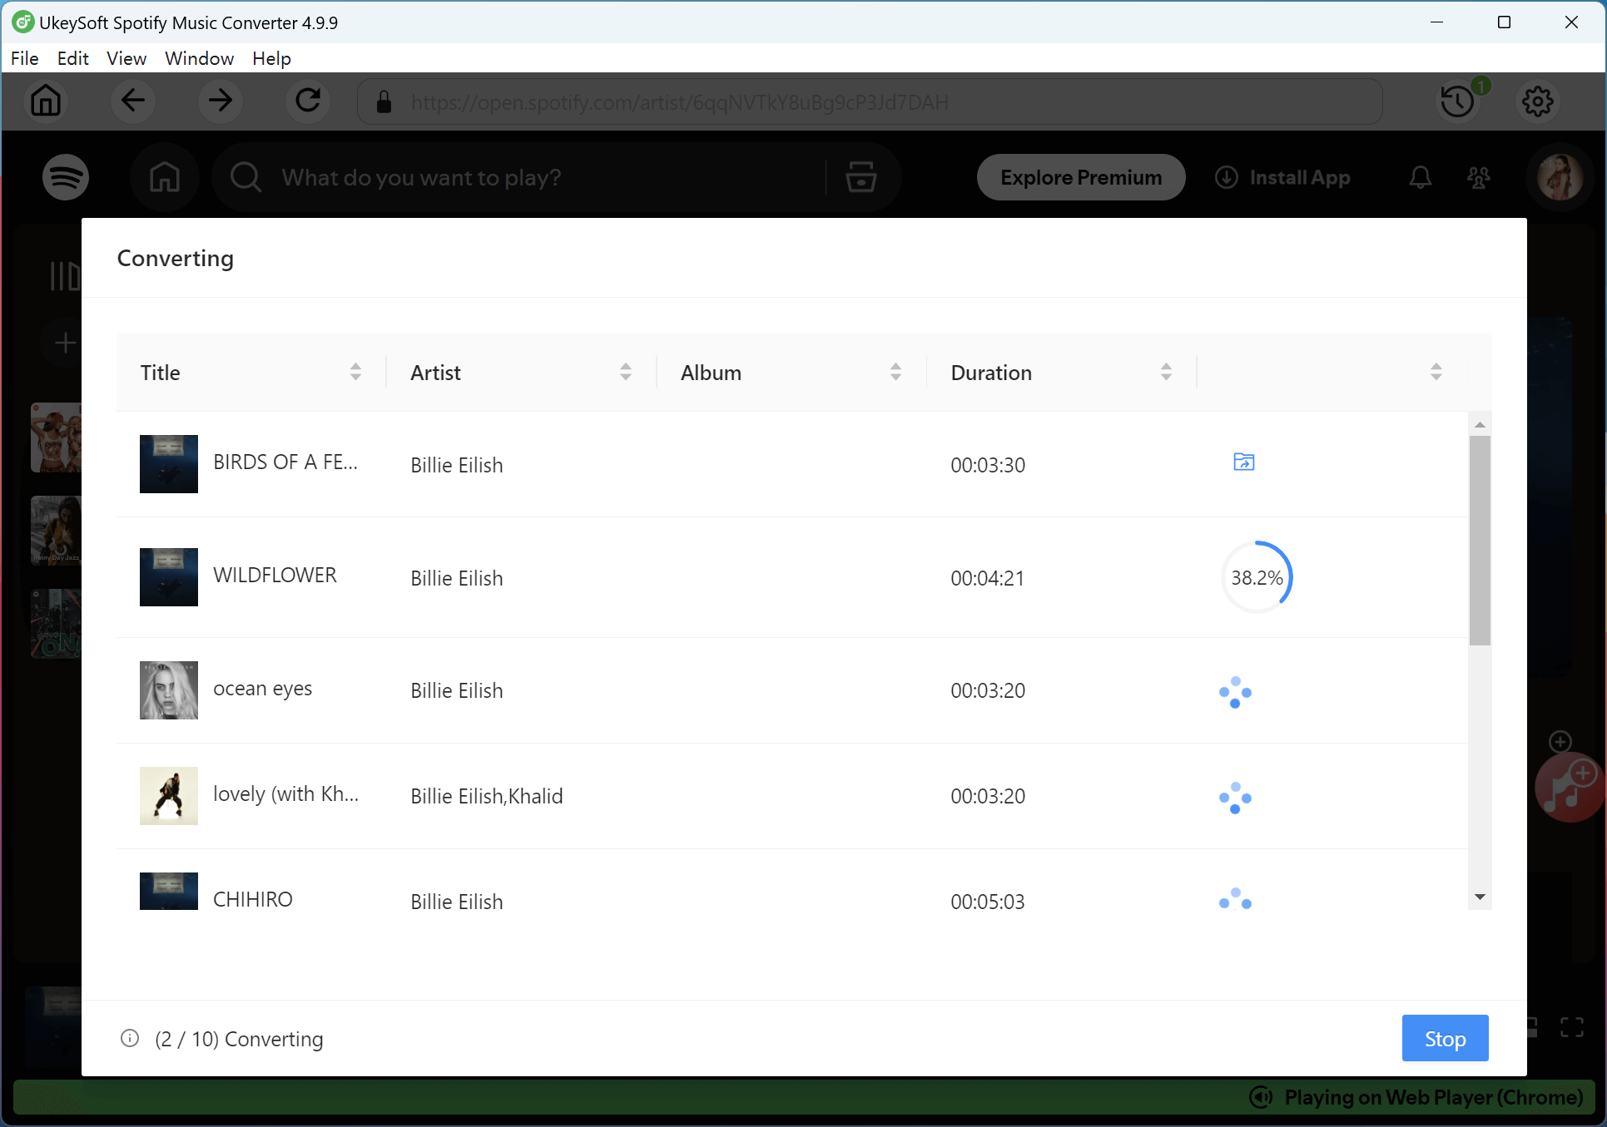
Task: Refresh the current Spotify page
Action: click(307, 101)
